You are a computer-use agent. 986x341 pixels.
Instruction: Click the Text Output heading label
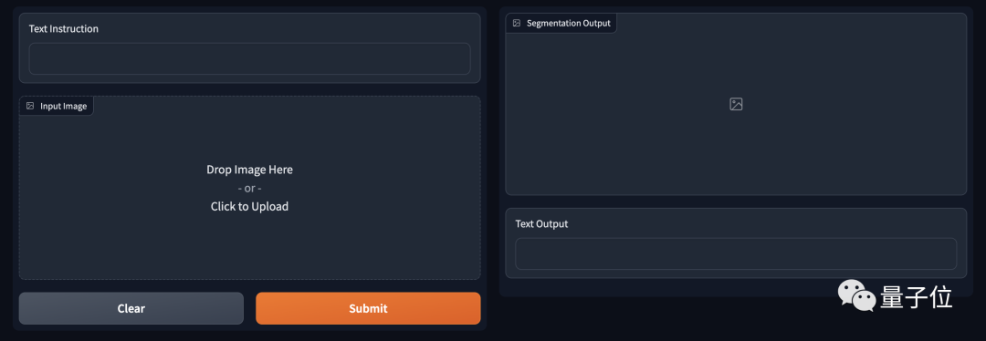coord(541,224)
